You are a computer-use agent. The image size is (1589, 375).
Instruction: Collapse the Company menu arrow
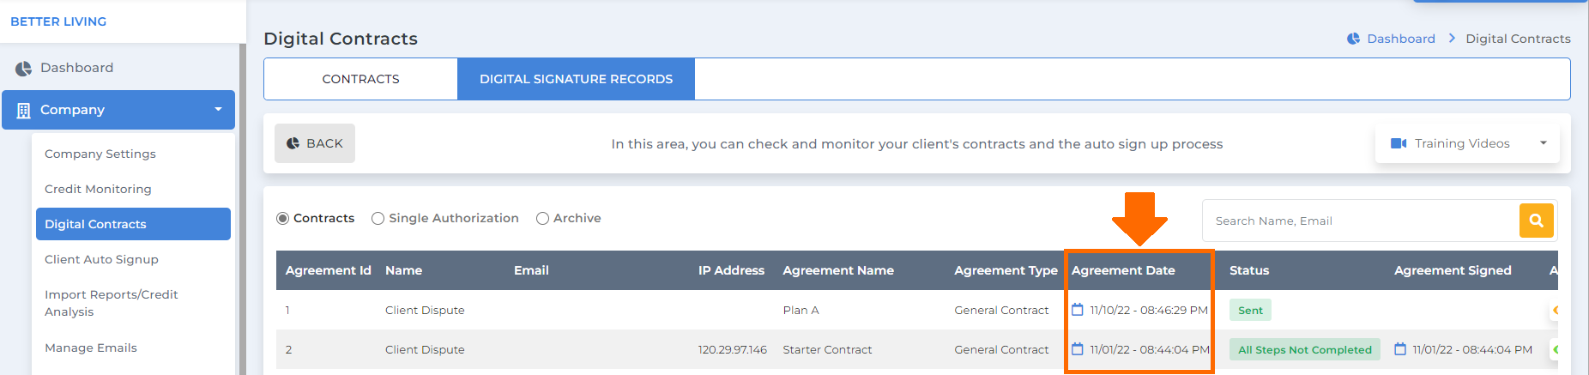(218, 110)
